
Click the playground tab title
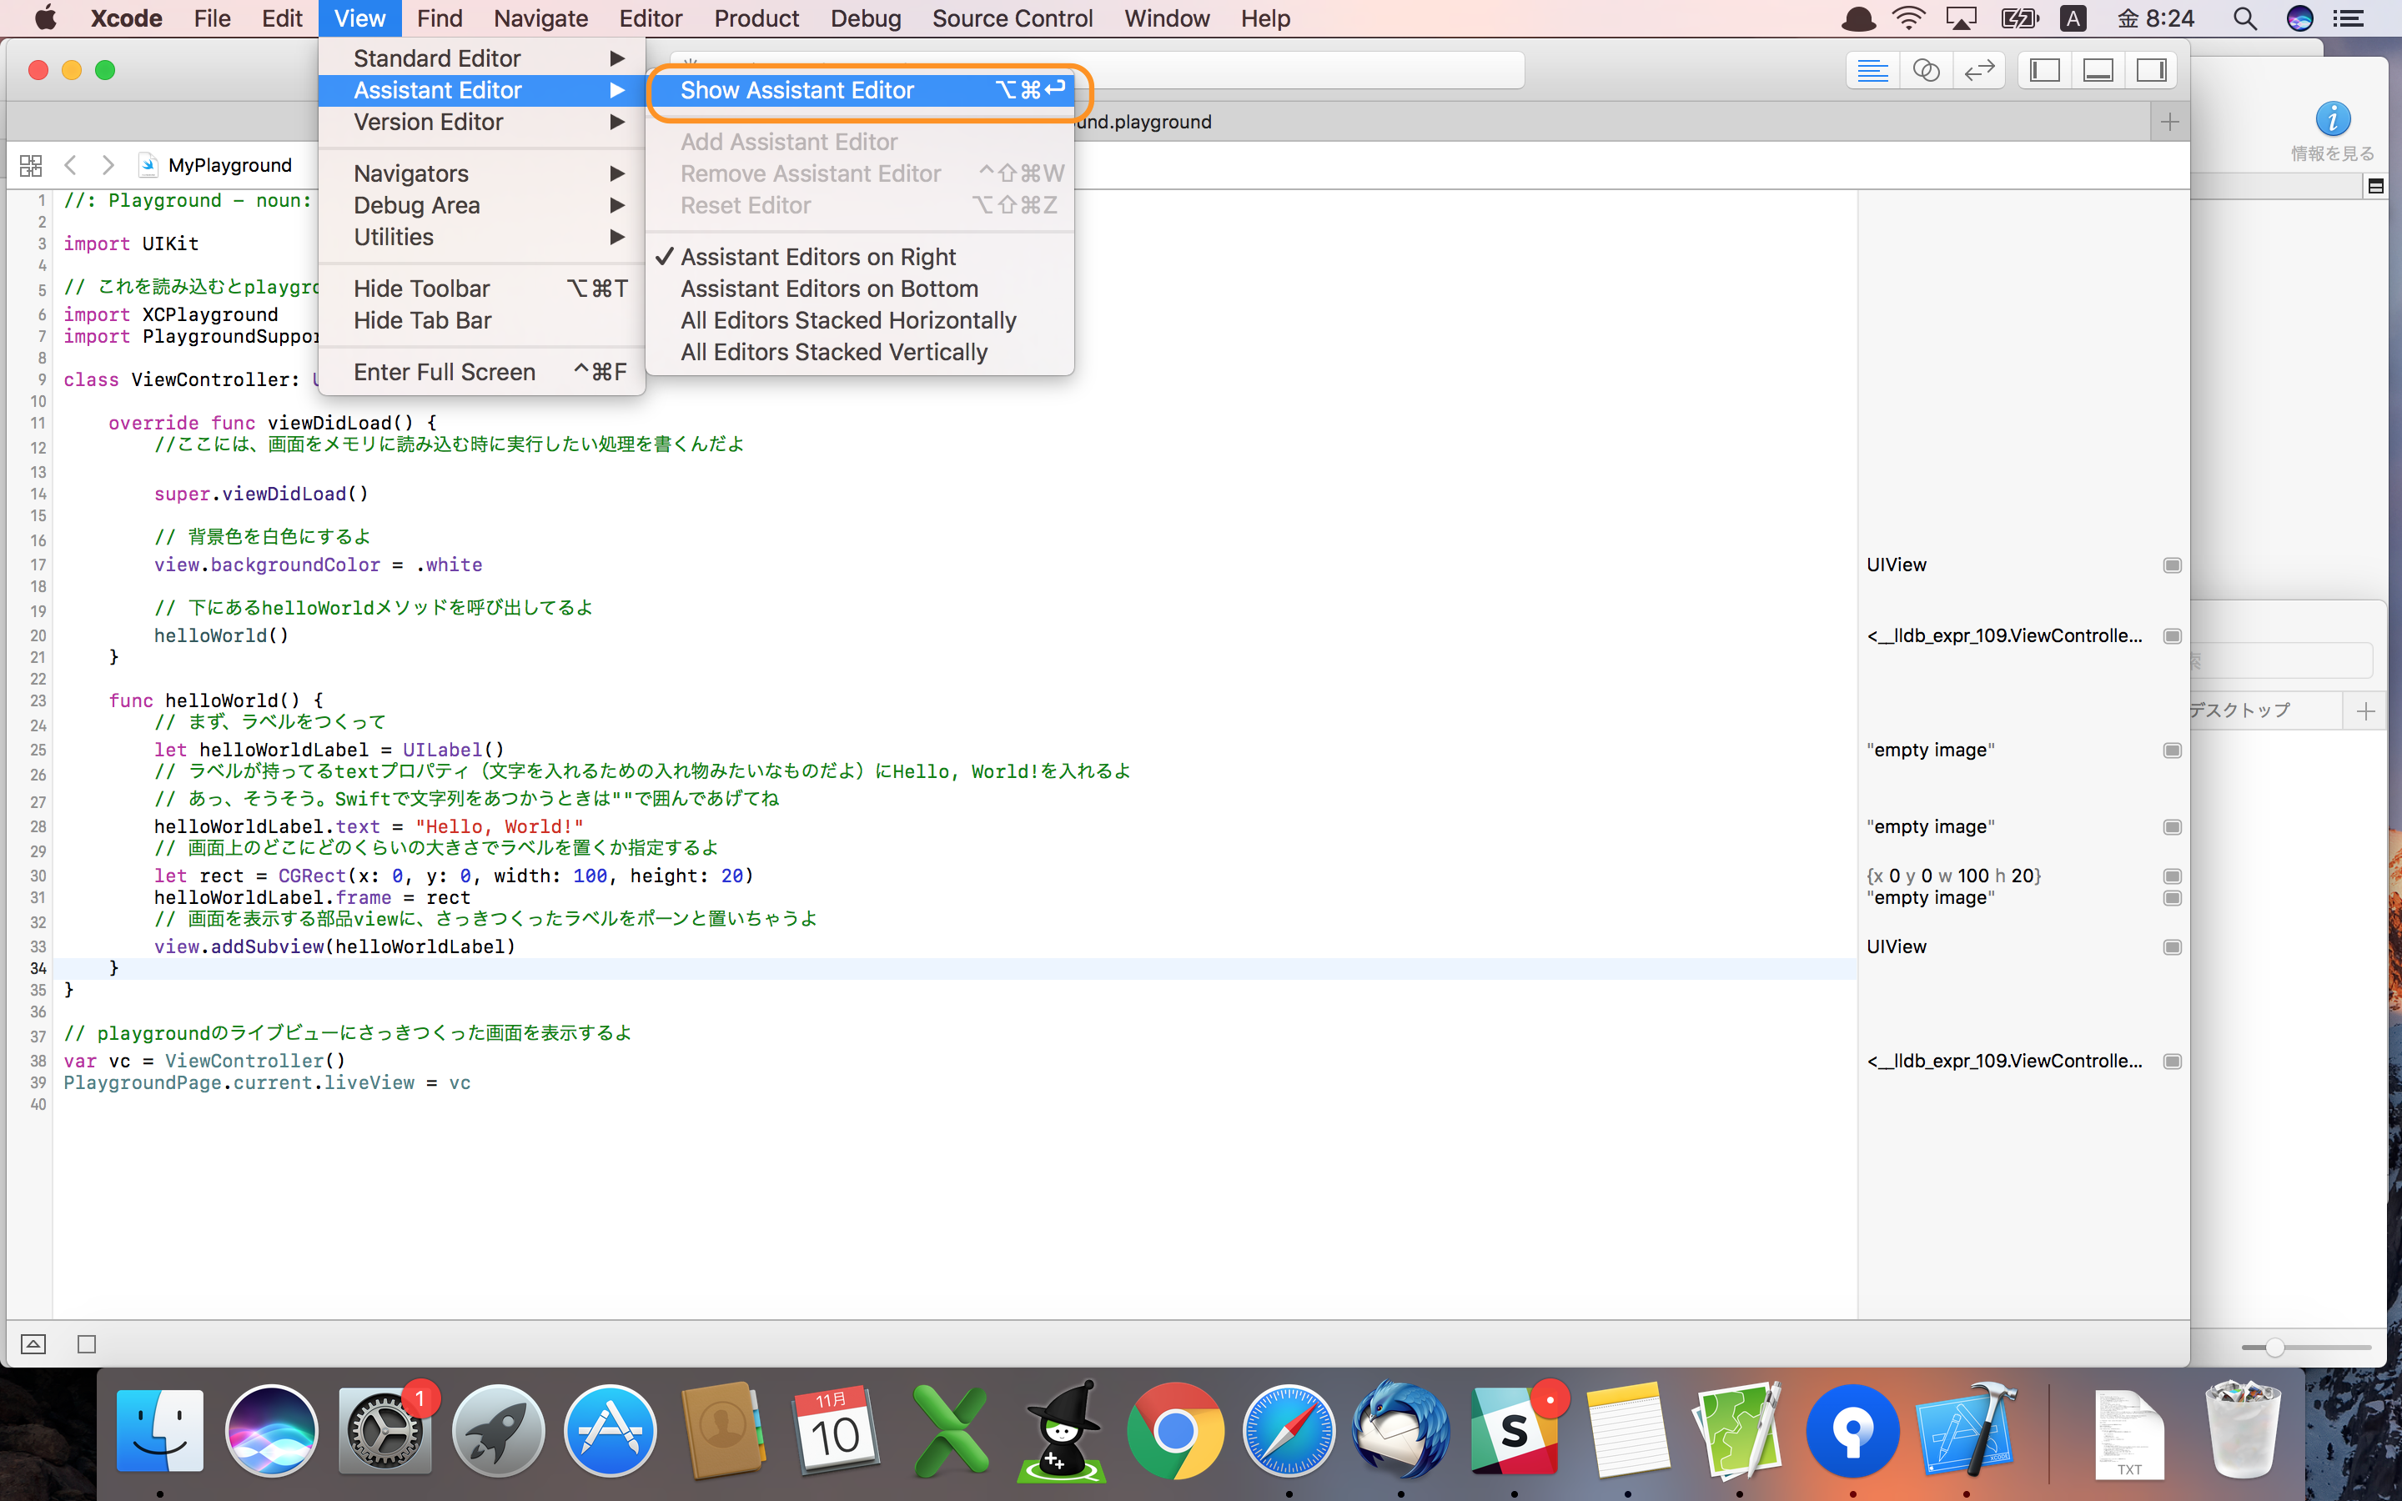tap(1143, 122)
